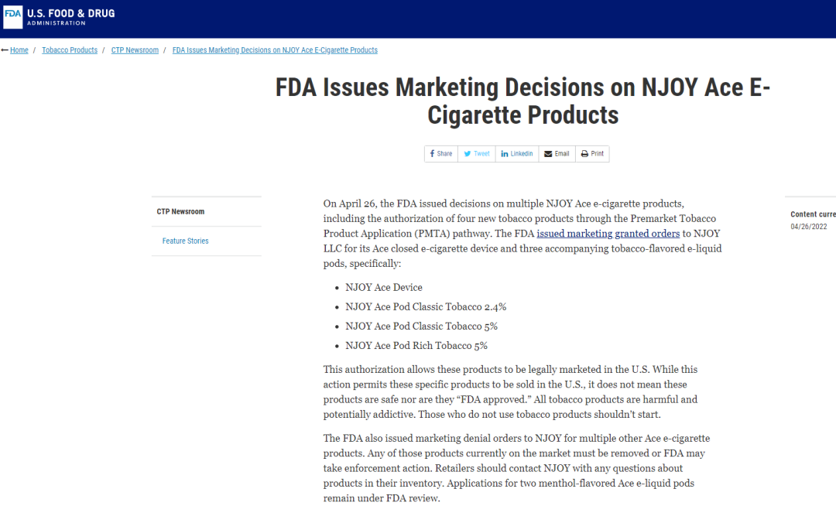Click the article headline about NJOY Ace
836x506 pixels.
coord(522,101)
